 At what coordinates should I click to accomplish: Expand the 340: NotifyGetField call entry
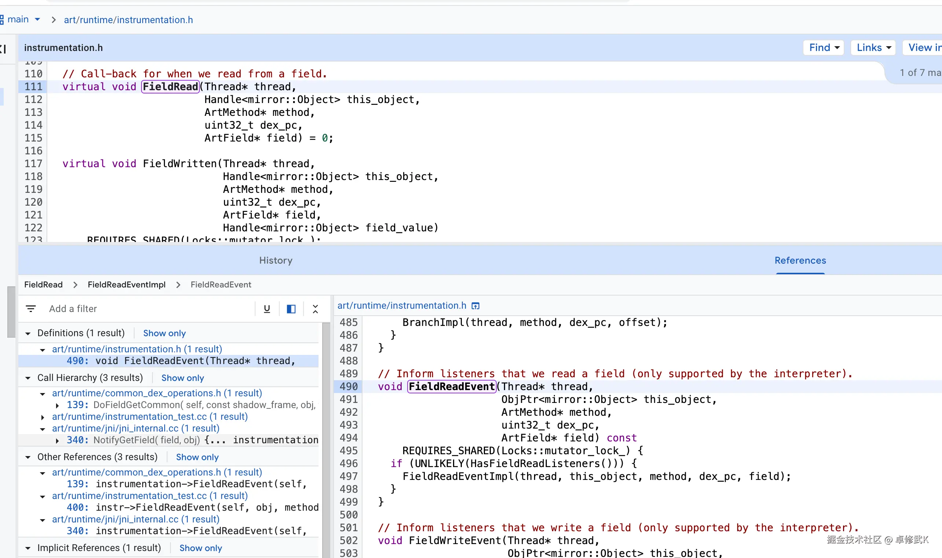click(57, 440)
